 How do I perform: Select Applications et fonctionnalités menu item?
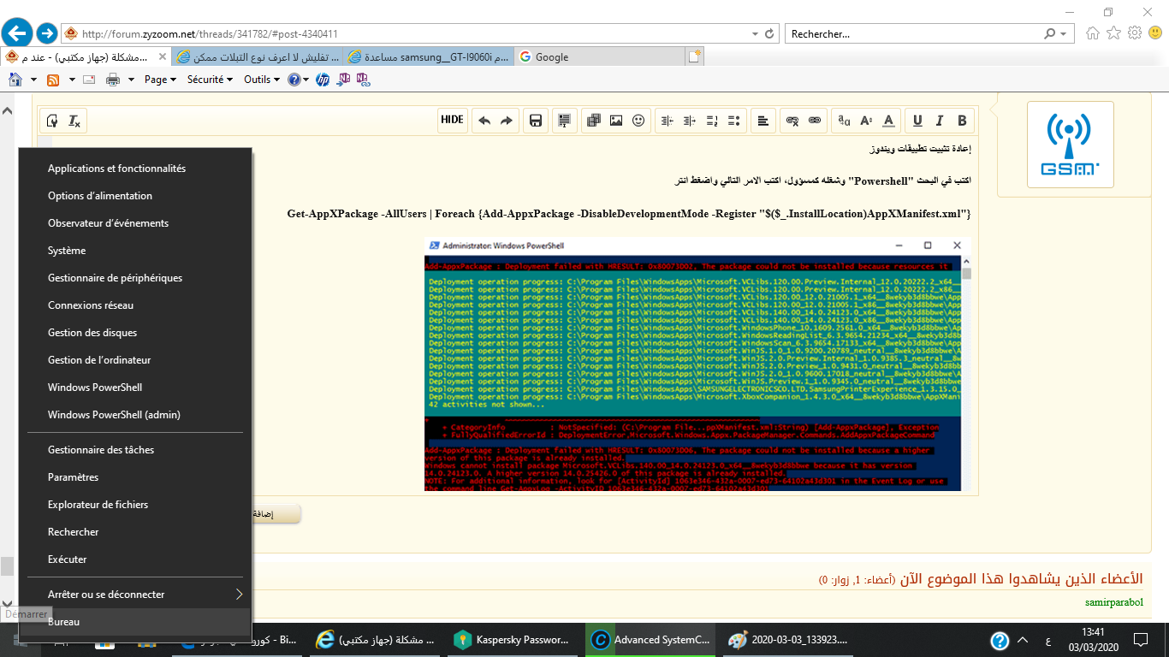pyautogui.click(x=135, y=169)
